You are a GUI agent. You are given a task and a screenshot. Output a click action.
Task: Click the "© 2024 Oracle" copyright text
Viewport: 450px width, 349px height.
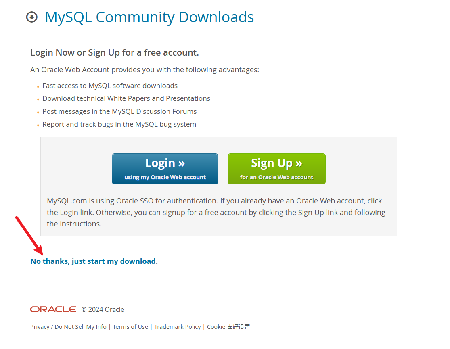103,310
